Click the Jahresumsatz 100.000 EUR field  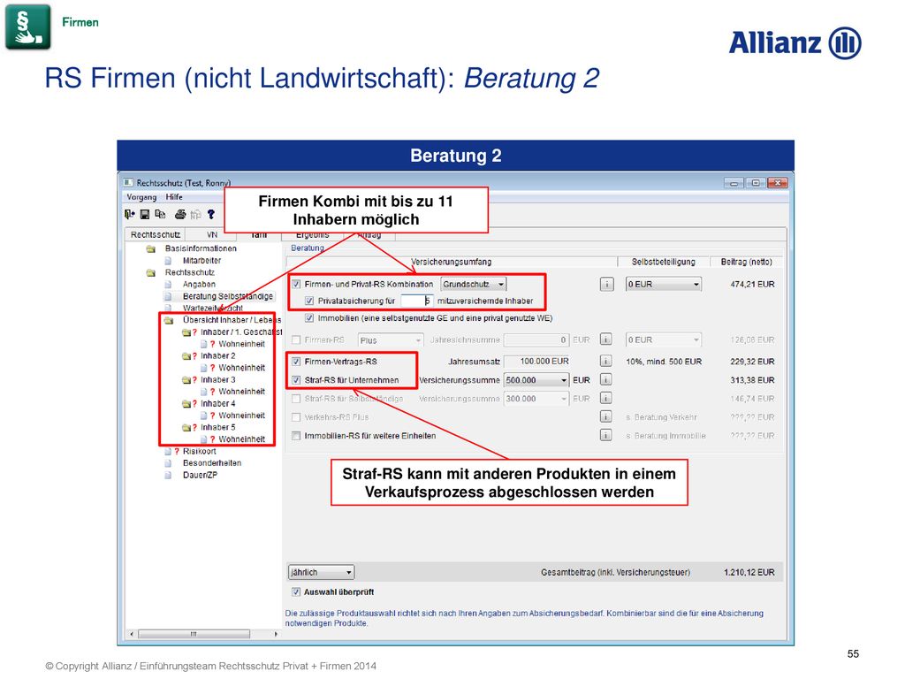pos(536,362)
